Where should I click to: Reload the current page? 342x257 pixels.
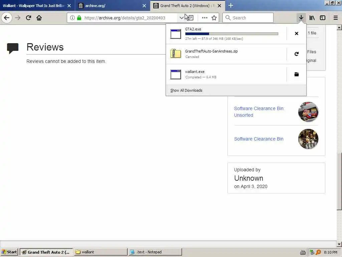pyautogui.click(x=28, y=18)
